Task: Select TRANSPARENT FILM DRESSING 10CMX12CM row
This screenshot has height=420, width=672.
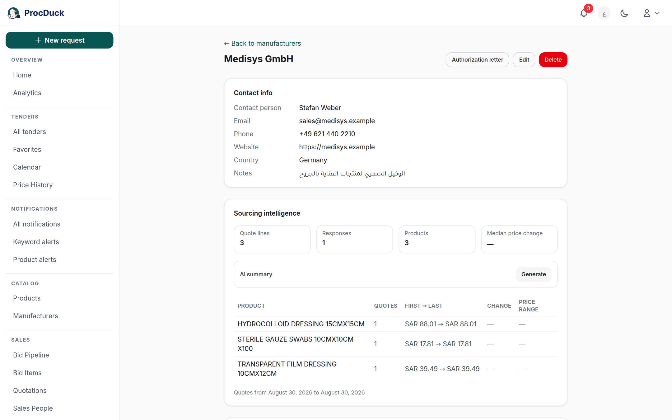Action: [395, 369]
